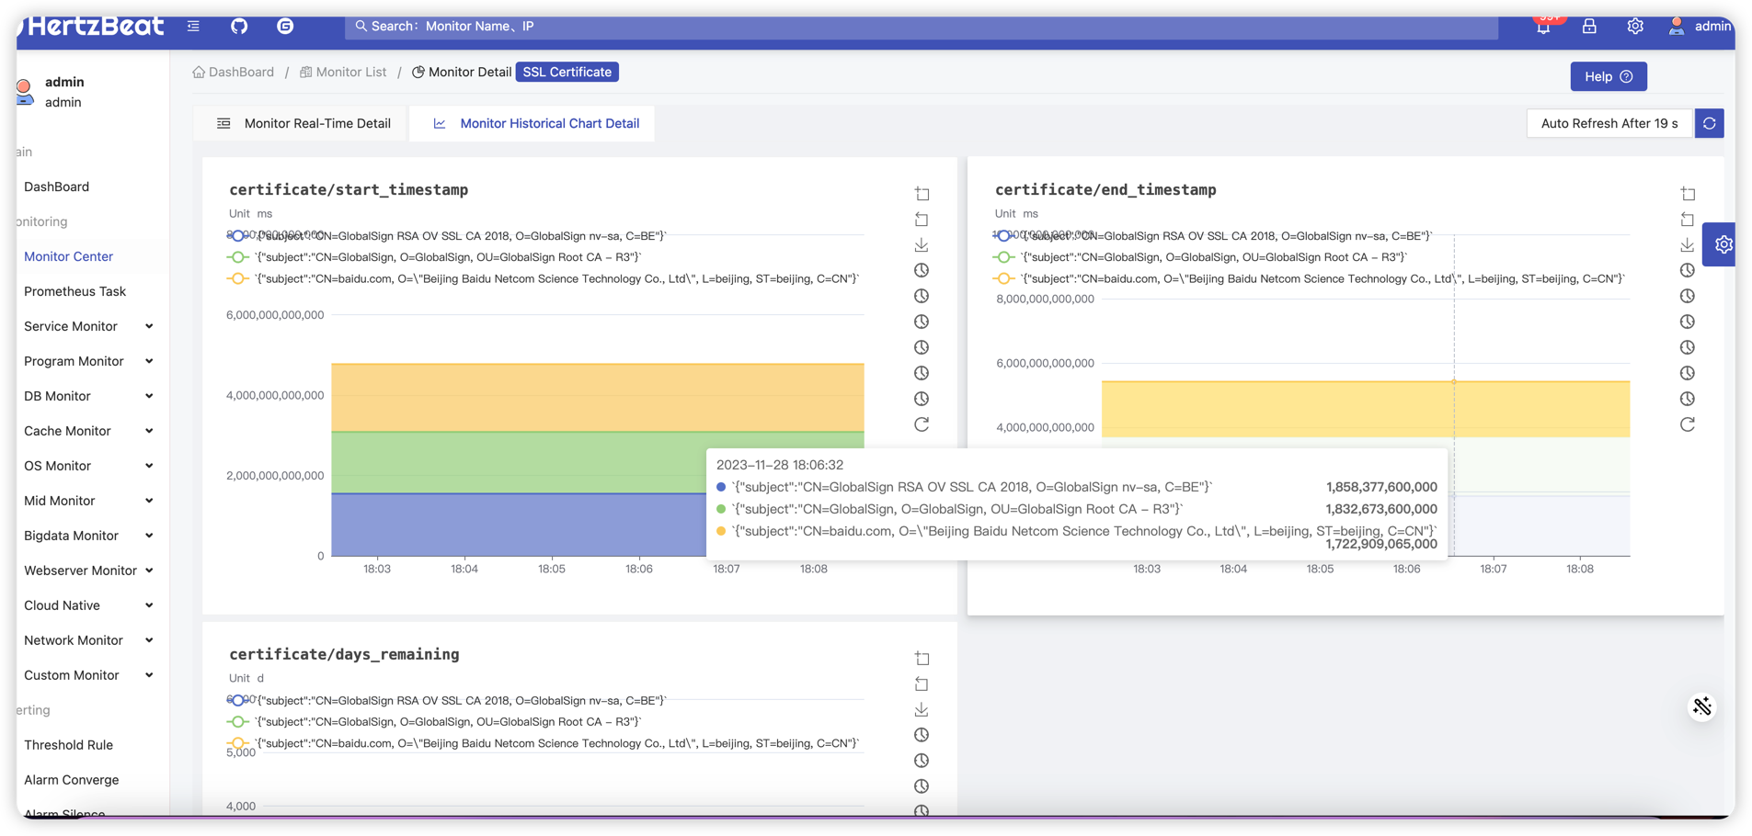Open the notification bell
1752x836 pixels.
click(x=1543, y=27)
